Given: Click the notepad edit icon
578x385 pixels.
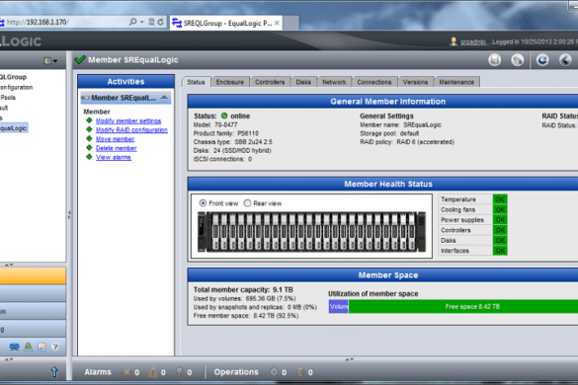Looking at the screenshot, I should pos(42,346).
